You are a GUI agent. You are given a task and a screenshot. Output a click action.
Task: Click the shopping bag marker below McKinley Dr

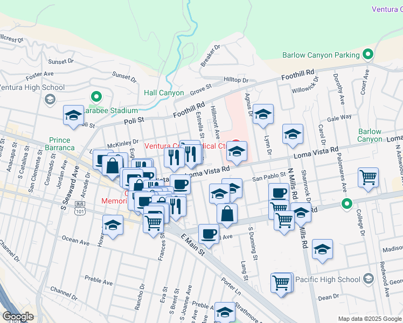click(x=112, y=168)
